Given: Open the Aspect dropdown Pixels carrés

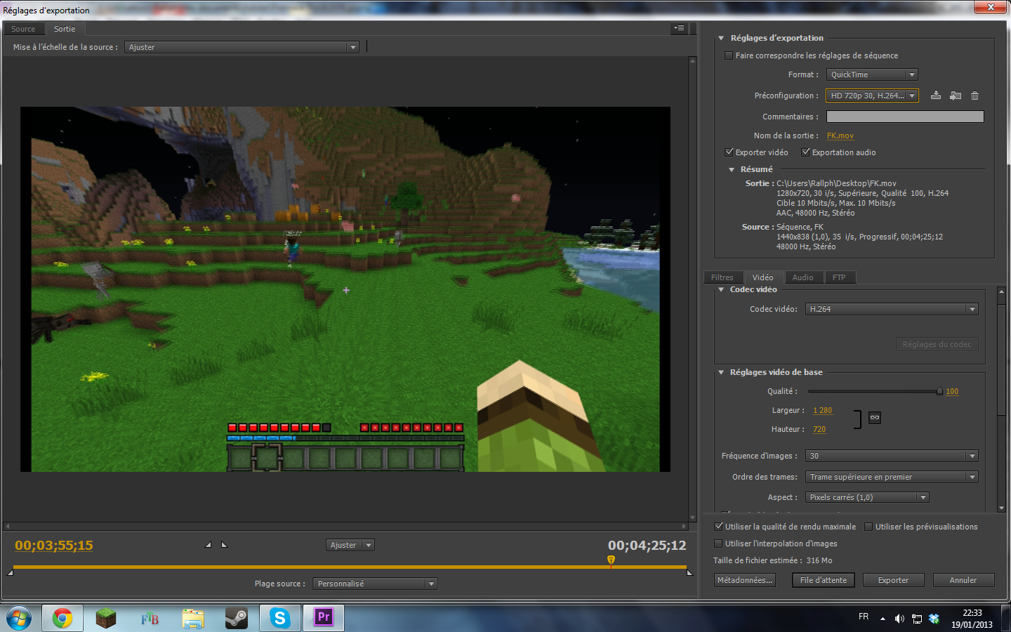Looking at the screenshot, I should pos(867,497).
